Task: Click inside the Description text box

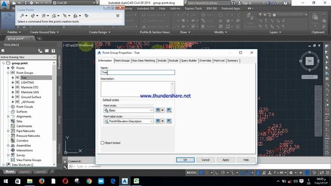Action: pyautogui.click(x=138, y=89)
